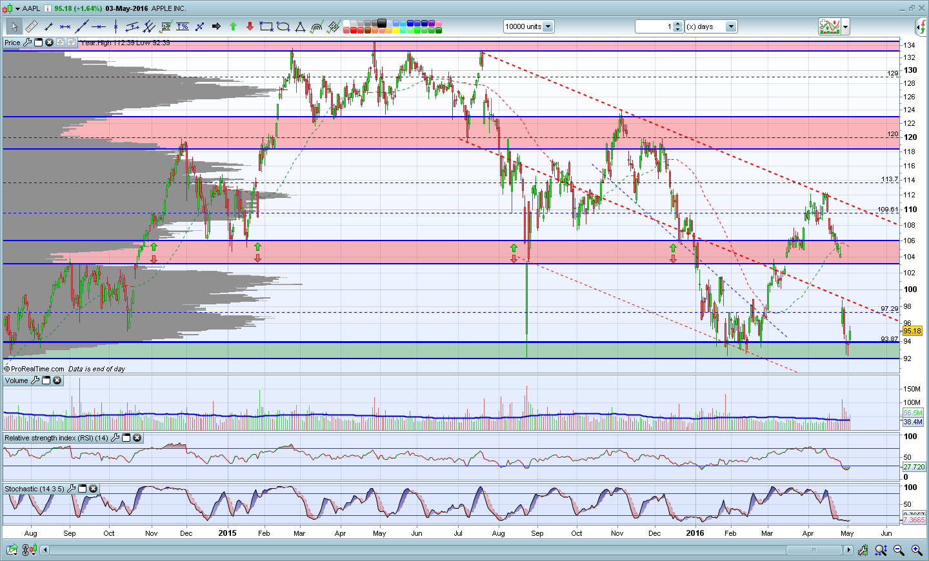Select the black right arrow tool
This screenshot has height=561, width=929.
pyautogui.click(x=216, y=26)
